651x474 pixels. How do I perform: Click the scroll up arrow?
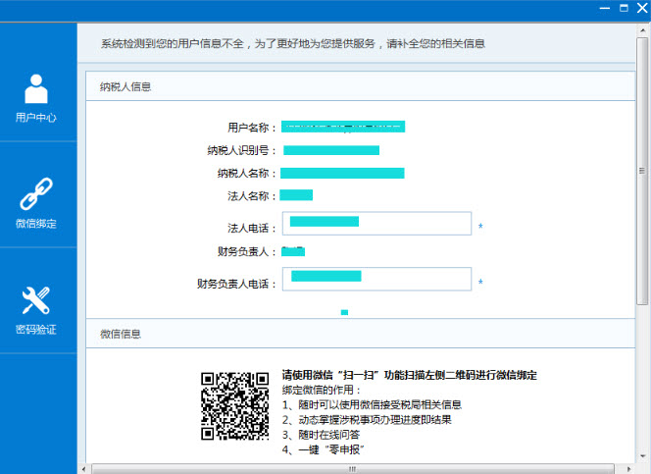point(643,29)
